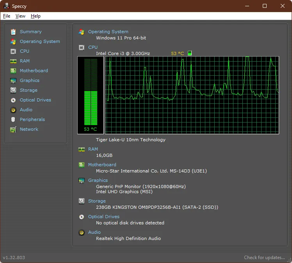Click the Audio speaker icon in the sidebar

pyautogui.click(x=13, y=110)
